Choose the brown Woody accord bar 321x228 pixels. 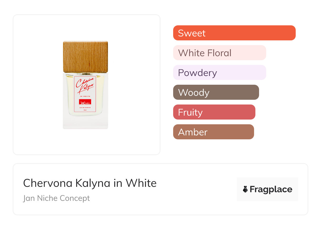pyautogui.click(x=216, y=92)
